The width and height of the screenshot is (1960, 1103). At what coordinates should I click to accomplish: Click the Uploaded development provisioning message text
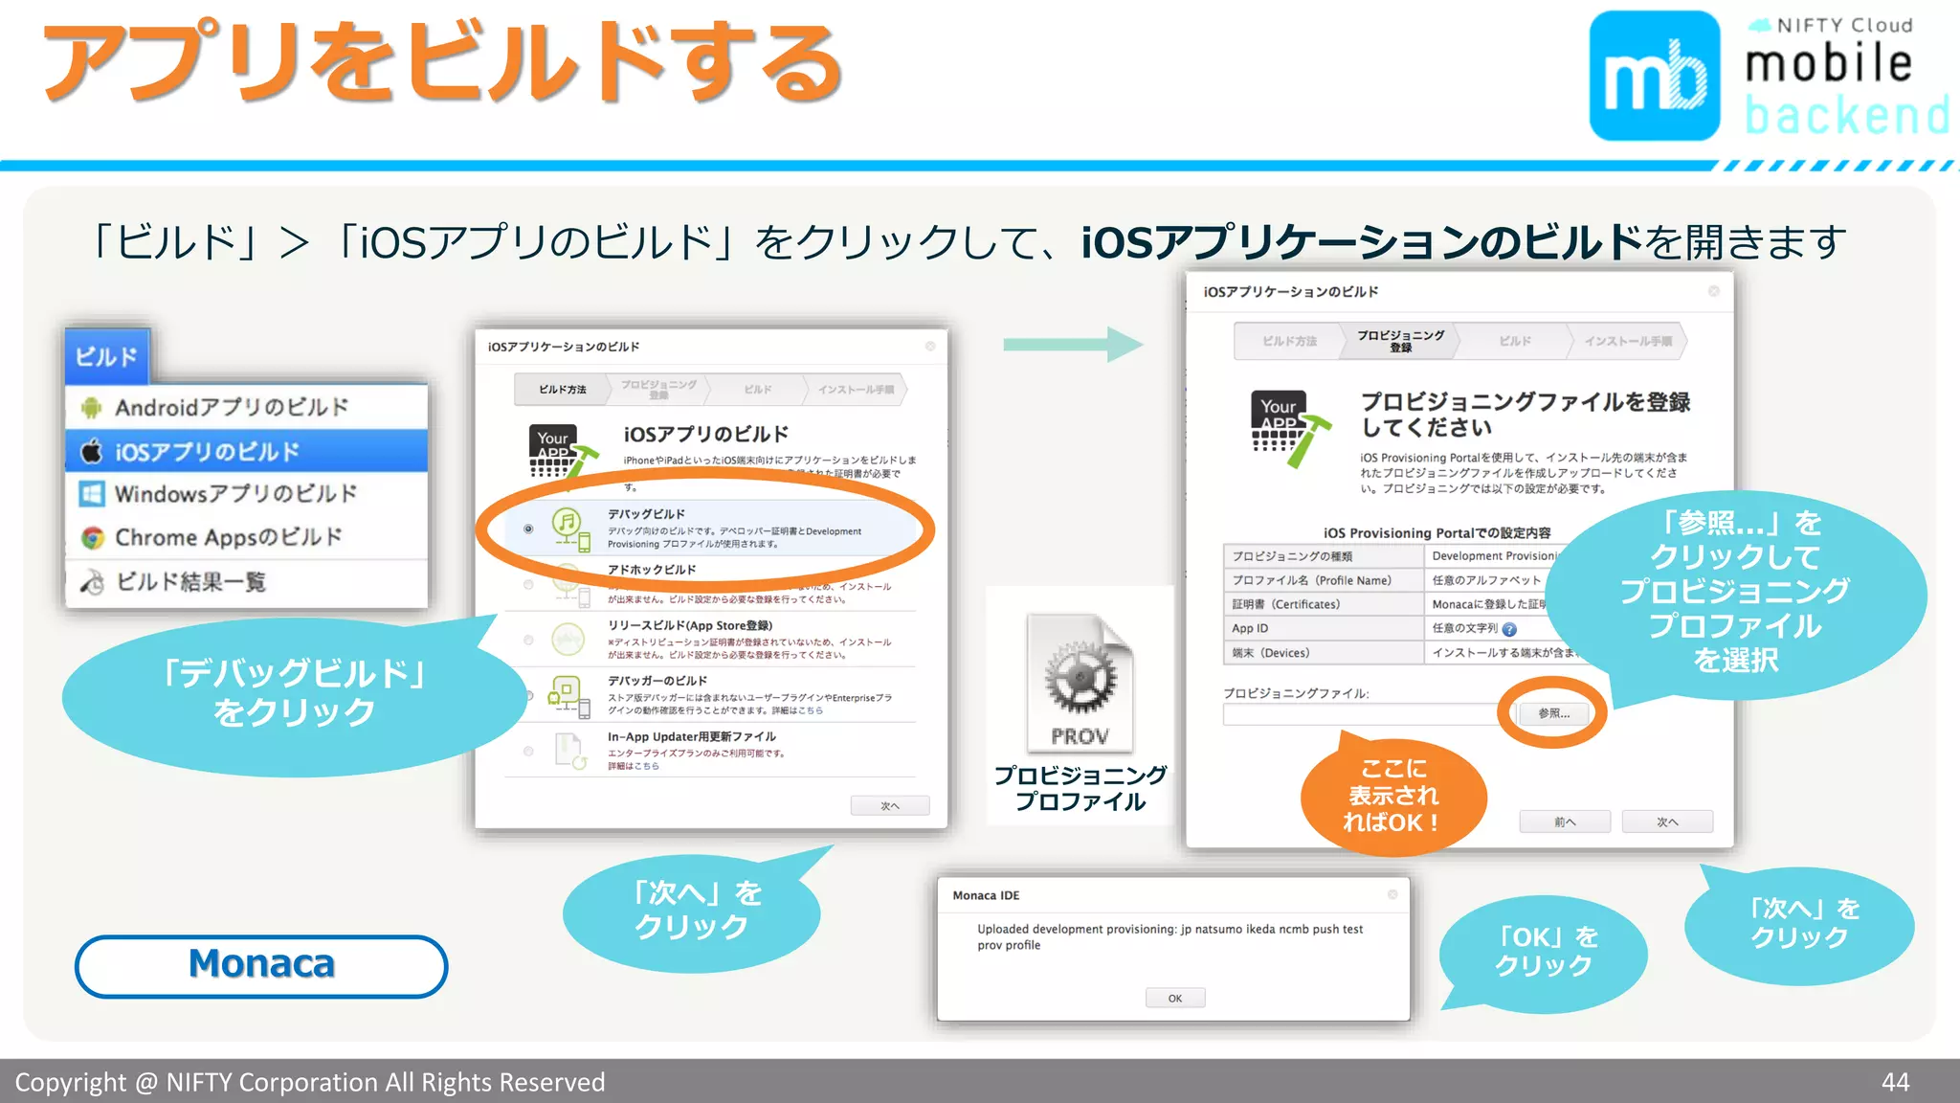pyautogui.click(x=1169, y=937)
